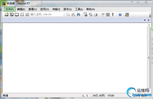Viewport: 153px width, 99px height.
Task: Click the 输入主机 host input field
Action: [47, 14]
